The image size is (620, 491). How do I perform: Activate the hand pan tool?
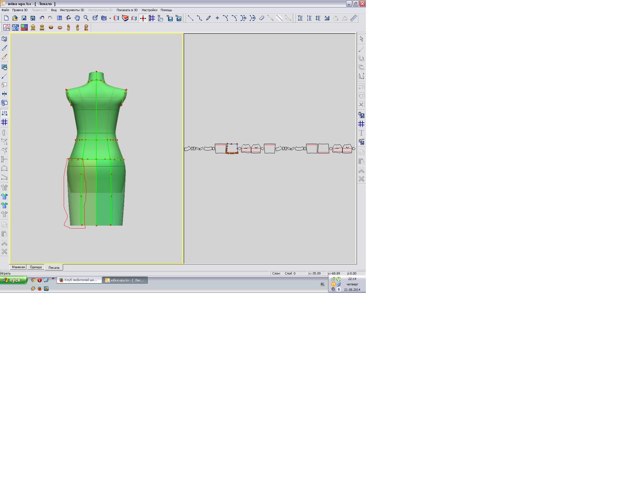(x=77, y=18)
